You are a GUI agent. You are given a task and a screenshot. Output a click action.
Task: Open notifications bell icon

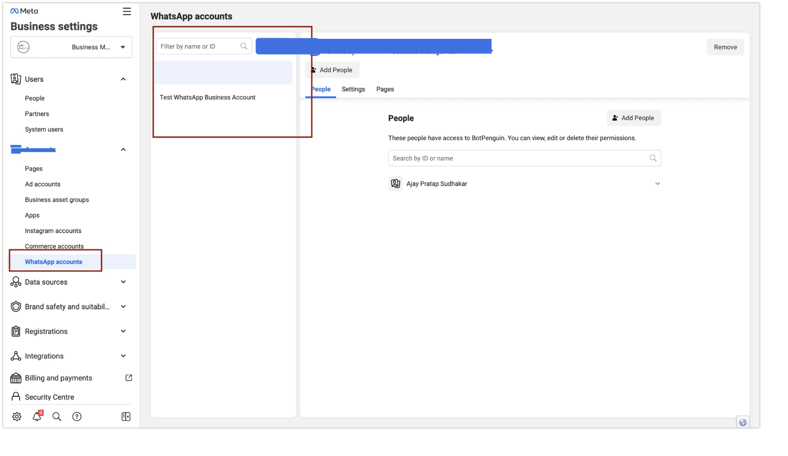[x=37, y=416]
